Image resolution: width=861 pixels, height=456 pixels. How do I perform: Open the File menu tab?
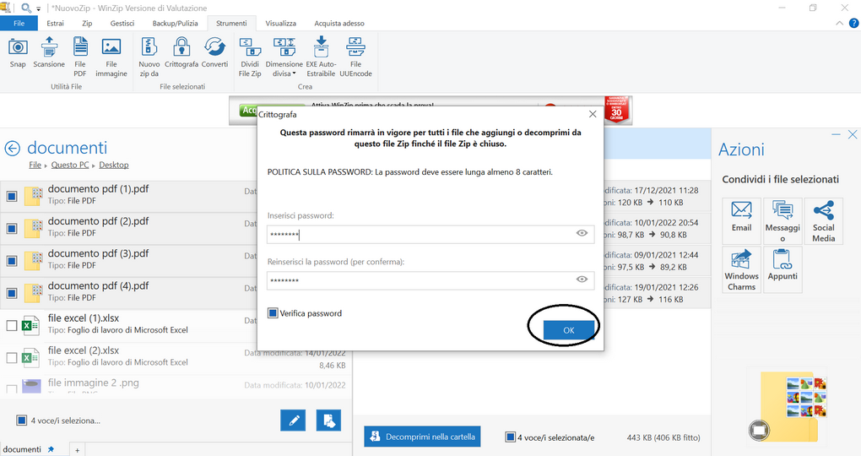(19, 23)
